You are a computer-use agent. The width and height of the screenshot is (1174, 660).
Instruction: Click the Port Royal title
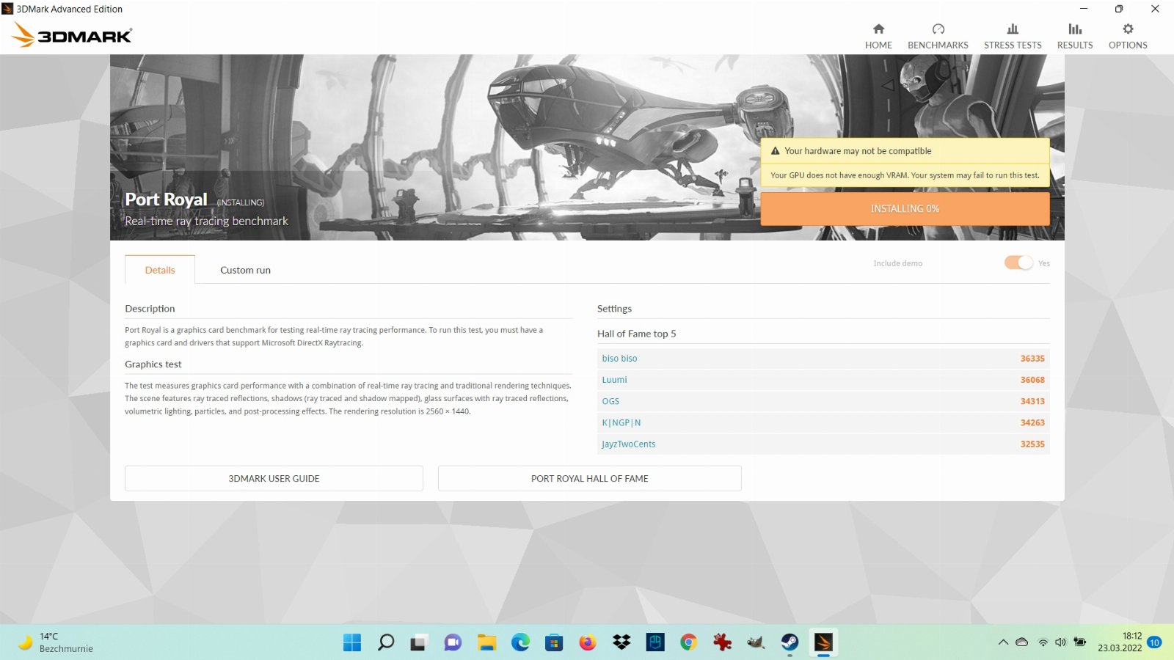[x=166, y=199]
